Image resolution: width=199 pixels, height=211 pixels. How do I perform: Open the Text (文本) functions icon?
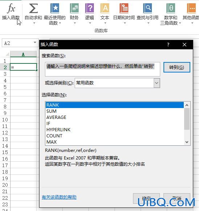tap(105, 8)
